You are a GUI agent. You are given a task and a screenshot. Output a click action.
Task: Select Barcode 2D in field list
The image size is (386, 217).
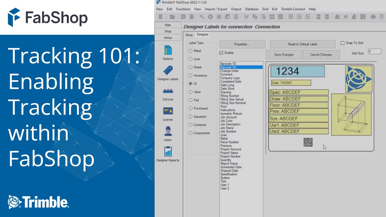(x=241, y=67)
